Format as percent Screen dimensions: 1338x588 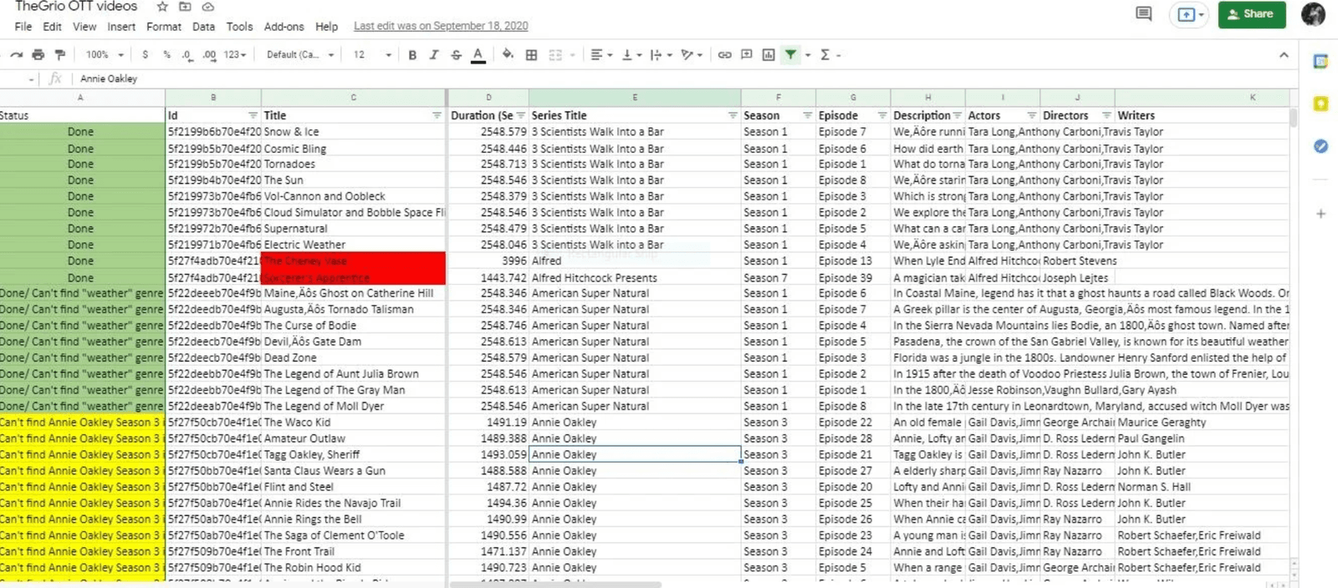coord(166,55)
